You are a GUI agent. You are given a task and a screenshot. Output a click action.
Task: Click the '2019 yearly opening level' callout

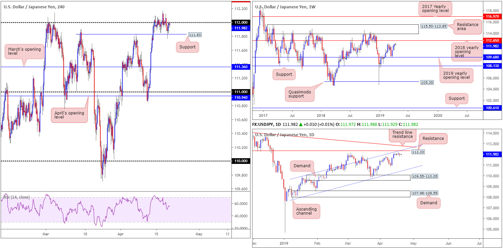click(x=457, y=76)
